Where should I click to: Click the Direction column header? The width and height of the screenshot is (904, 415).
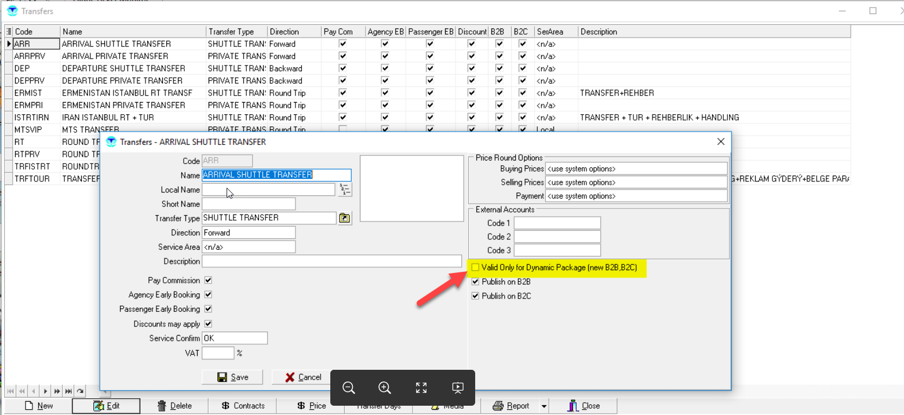click(294, 32)
